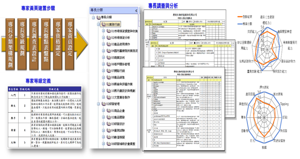Click the book icon of 06客戶關係管理
The height and width of the screenshot is (159, 300).
pos(108,64)
